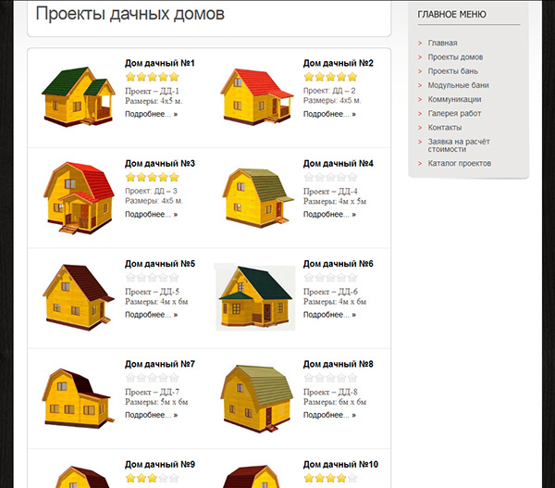This screenshot has height=488, width=555.
Task: Click the Дом дачный №7 house thumbnail
Action: click(78, 399)
